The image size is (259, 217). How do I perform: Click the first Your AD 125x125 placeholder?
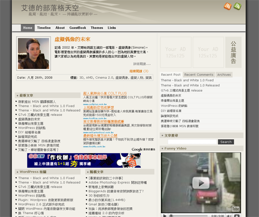[x=176, y=52]
